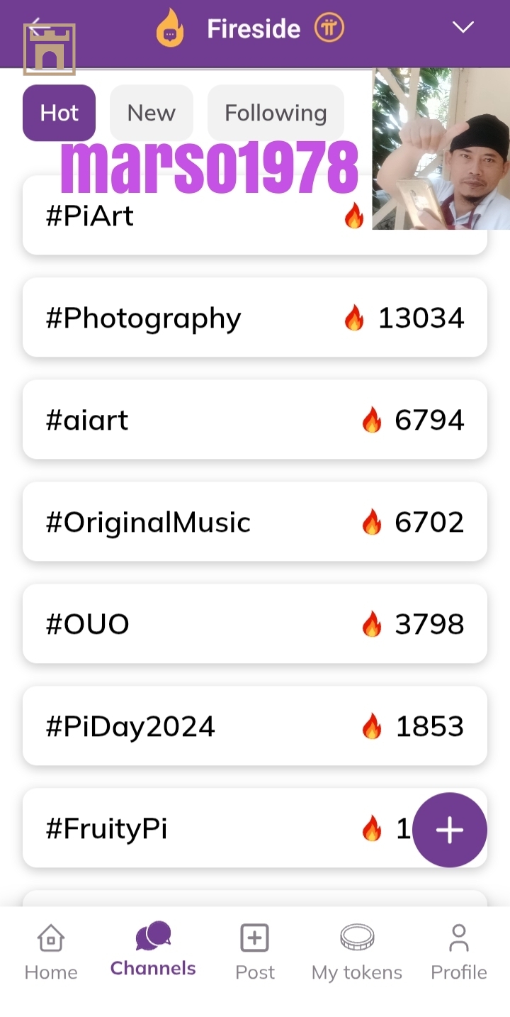Open the #PiDay2024 channel
Viewport: 510px width, 1017px height.
tap(255, 726)
